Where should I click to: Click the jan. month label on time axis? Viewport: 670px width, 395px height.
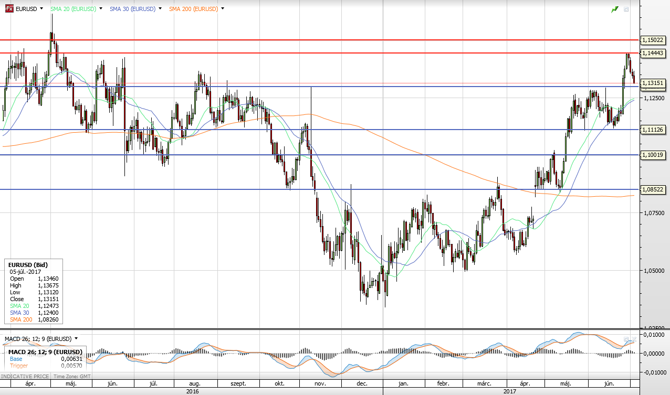403,384
